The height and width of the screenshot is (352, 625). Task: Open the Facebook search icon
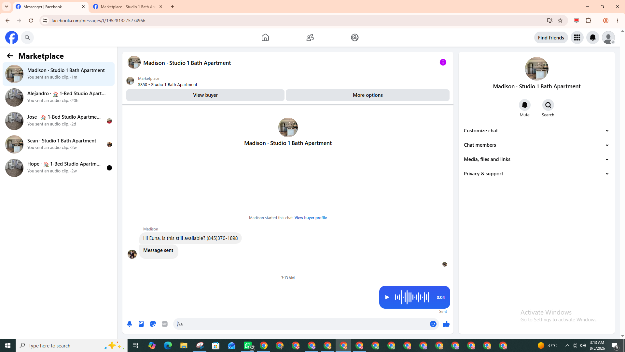27,37
